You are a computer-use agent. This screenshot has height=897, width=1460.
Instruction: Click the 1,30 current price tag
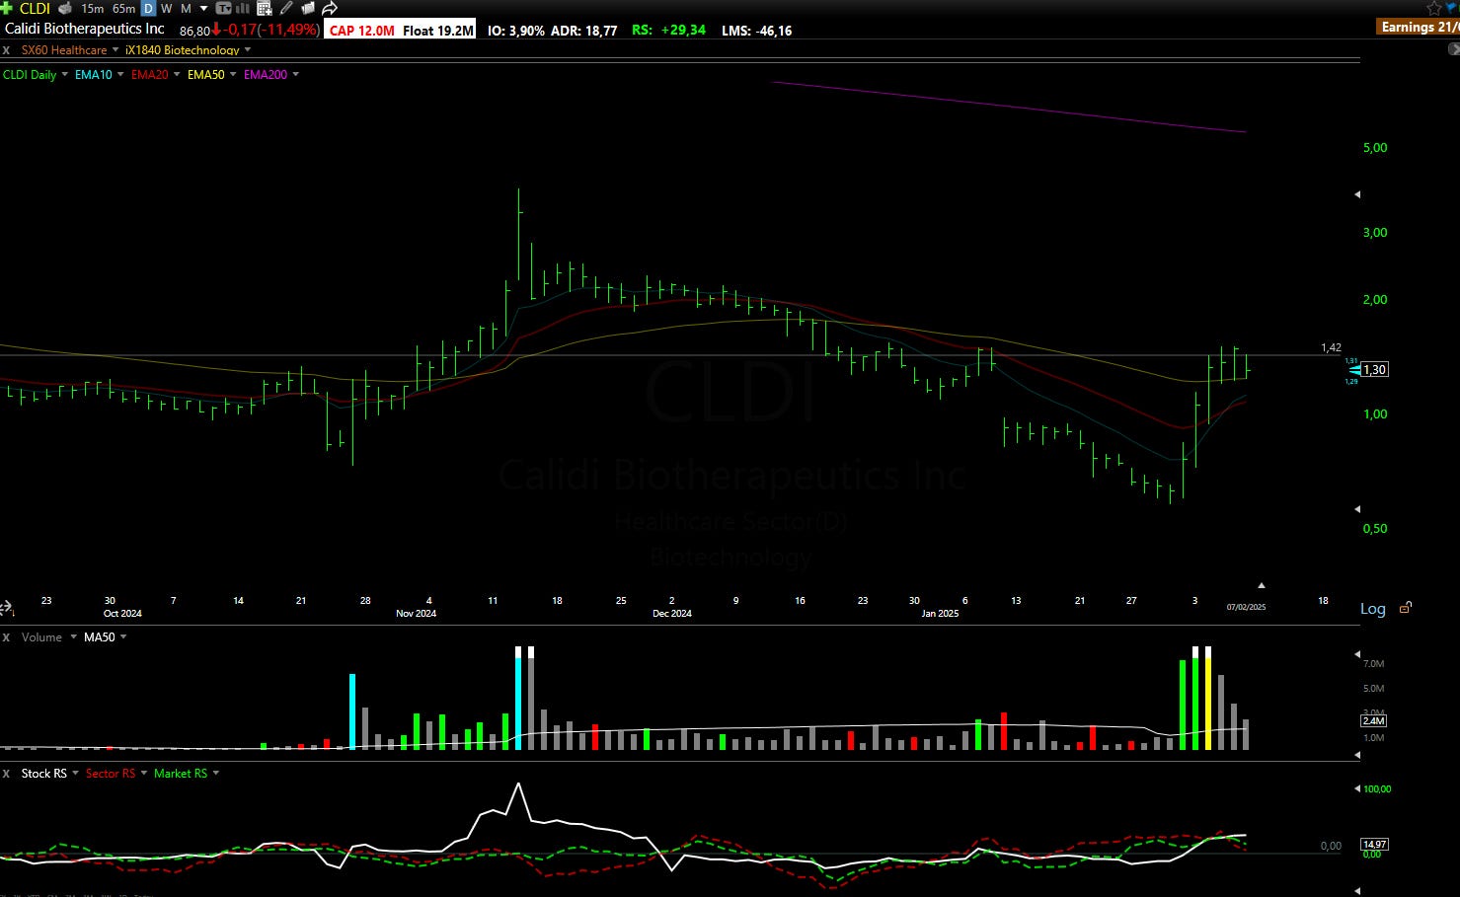1374,370
